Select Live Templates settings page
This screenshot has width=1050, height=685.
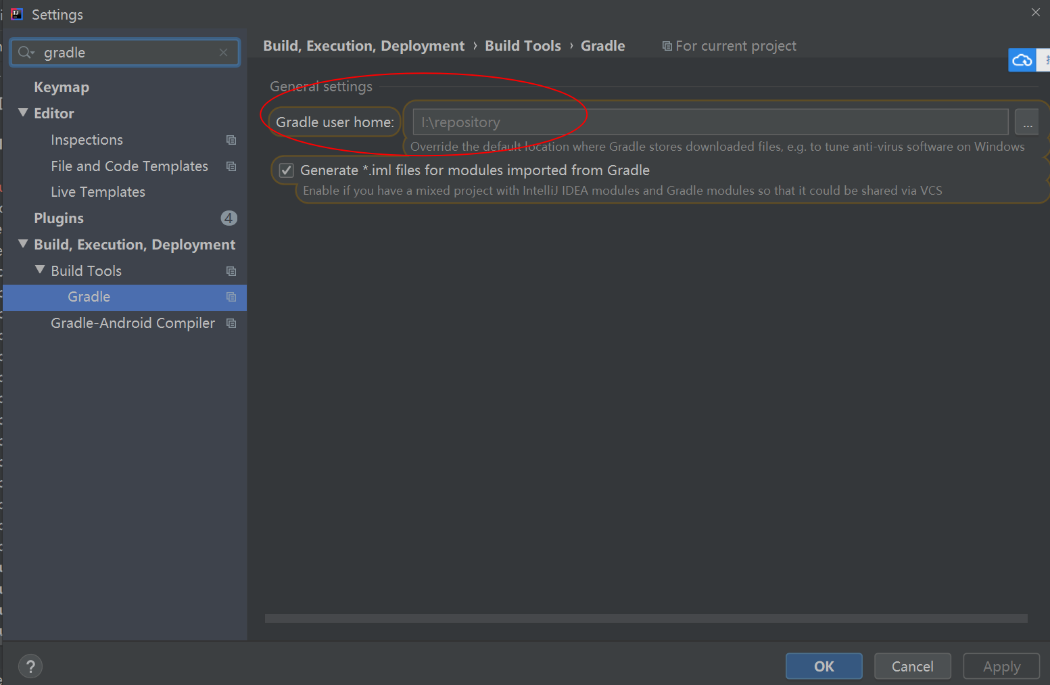[98, 192]
